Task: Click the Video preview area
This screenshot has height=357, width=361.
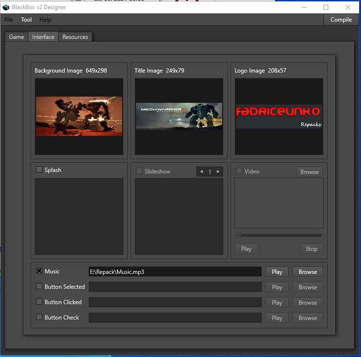Action: coord(279,203)
